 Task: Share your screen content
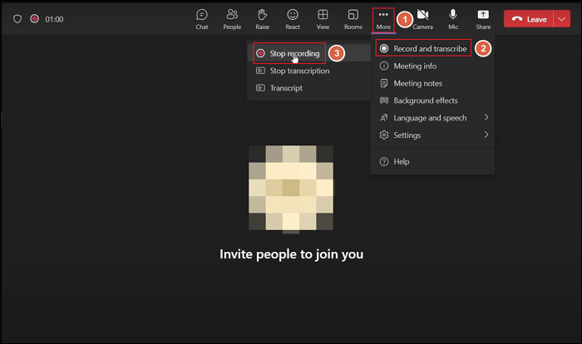[x=483, y=18]
